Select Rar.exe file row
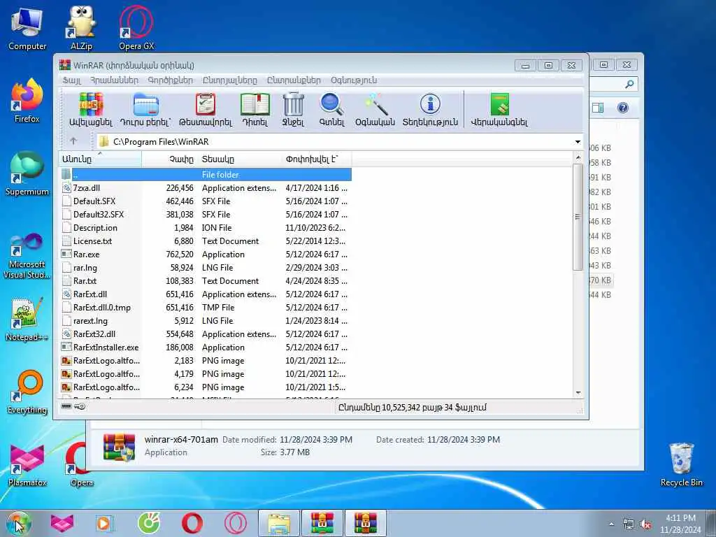The image size is (716, 537). click(206, 254)
